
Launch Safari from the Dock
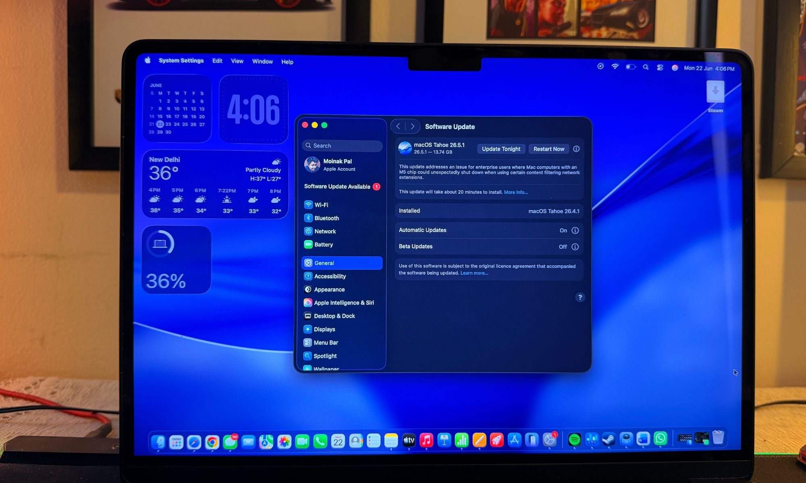(194, 442)
